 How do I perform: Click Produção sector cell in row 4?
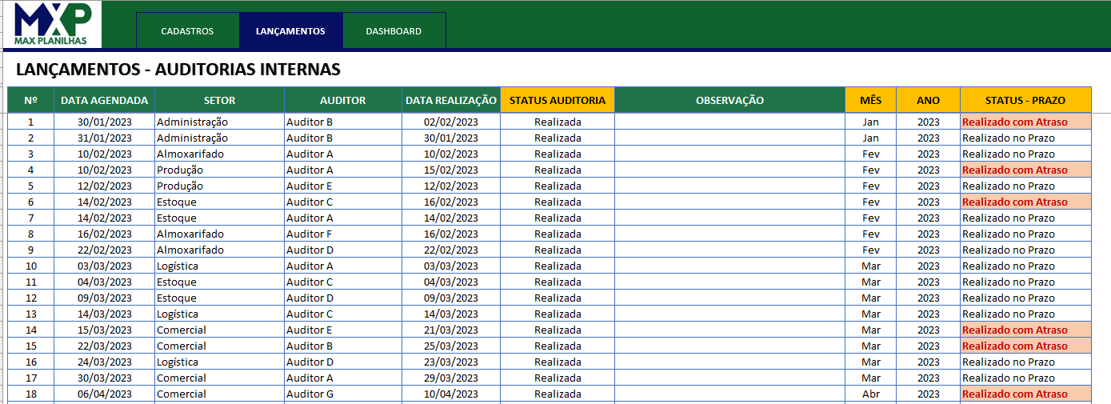point(220,170)
